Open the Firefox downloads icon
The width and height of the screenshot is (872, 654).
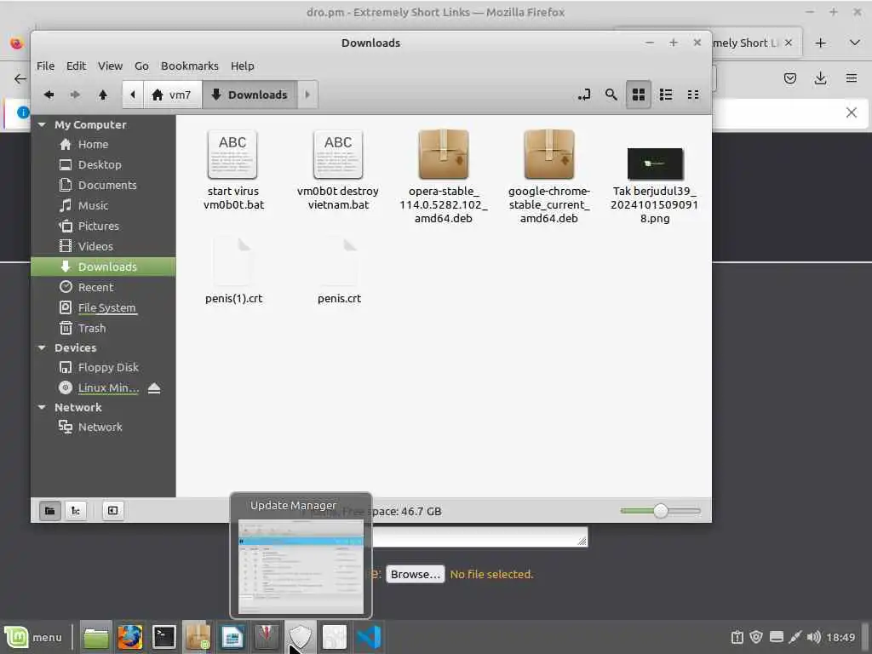pos(820,78)
